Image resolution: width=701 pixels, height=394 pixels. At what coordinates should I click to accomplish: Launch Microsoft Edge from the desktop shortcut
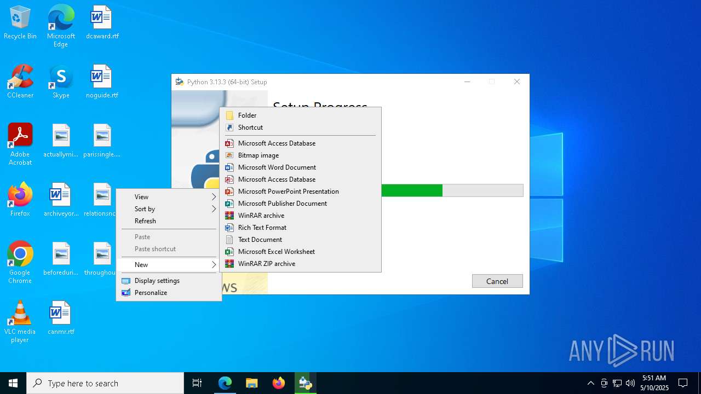pos(61,26)
